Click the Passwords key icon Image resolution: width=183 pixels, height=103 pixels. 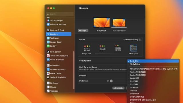pyautogui.click(x=48, y=66)
